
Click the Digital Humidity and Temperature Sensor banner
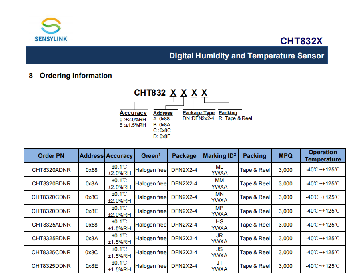[246, 56]
